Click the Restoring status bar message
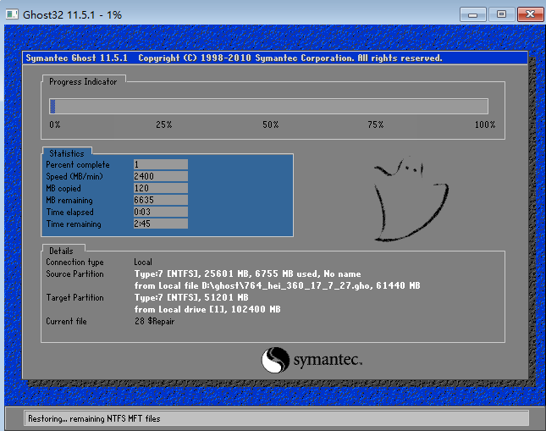Screen dimensions: 546x431 pyautogui.click(x=94, y=418)
